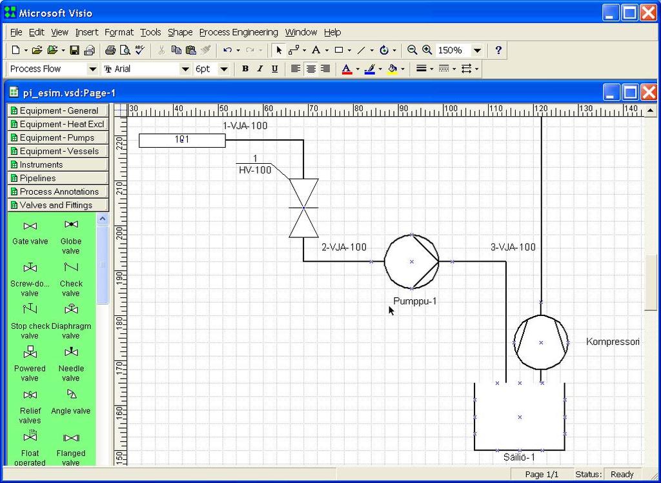Open the Equipment - Pumps stencil

(x=57, y=138)
